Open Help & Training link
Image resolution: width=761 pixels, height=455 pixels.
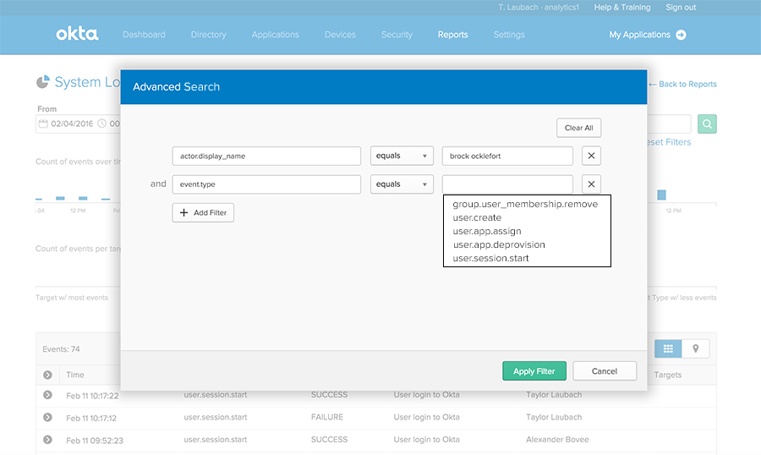(x=622, y=8)
